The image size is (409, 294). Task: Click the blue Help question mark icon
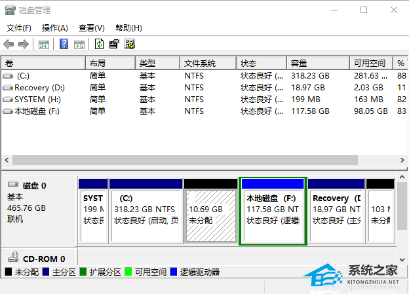click(64, 45)
